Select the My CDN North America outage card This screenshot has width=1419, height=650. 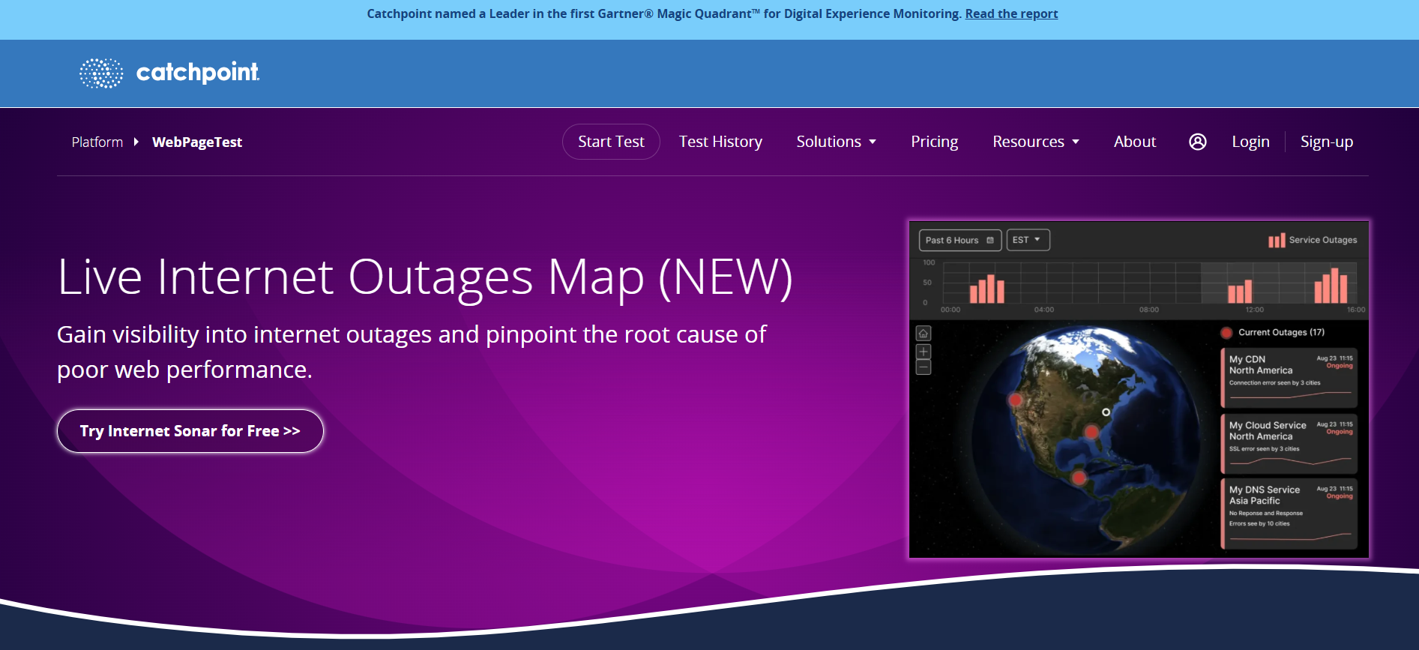click(1289, 377)
